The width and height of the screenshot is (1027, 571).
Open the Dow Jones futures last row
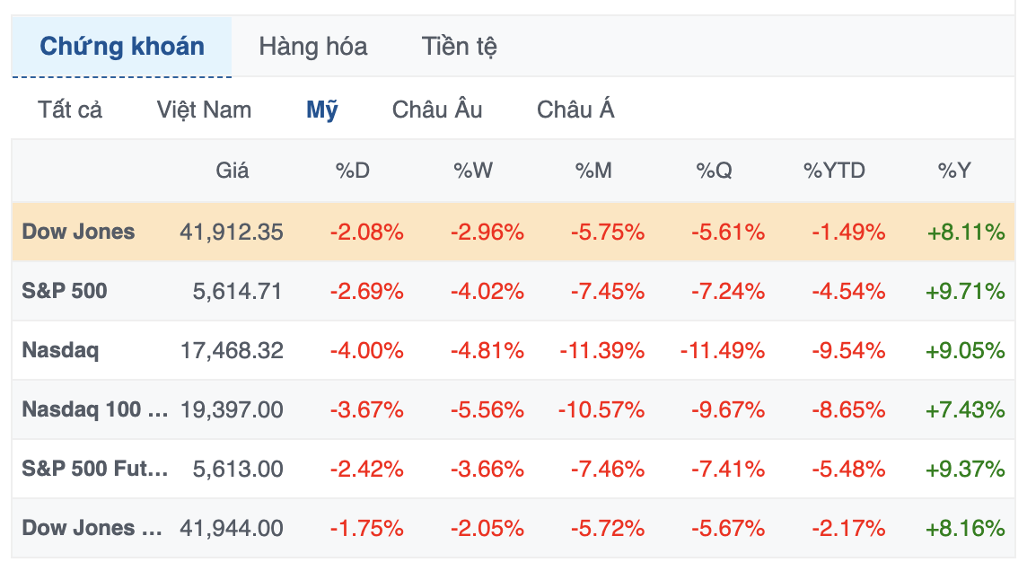click(92, 528)
